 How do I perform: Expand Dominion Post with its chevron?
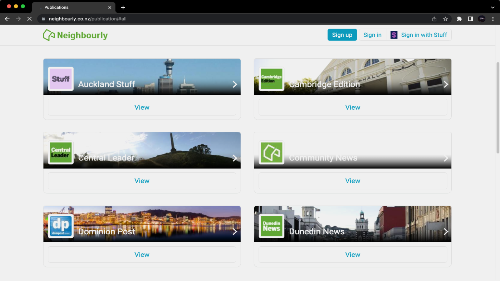(x=235, y=232)
